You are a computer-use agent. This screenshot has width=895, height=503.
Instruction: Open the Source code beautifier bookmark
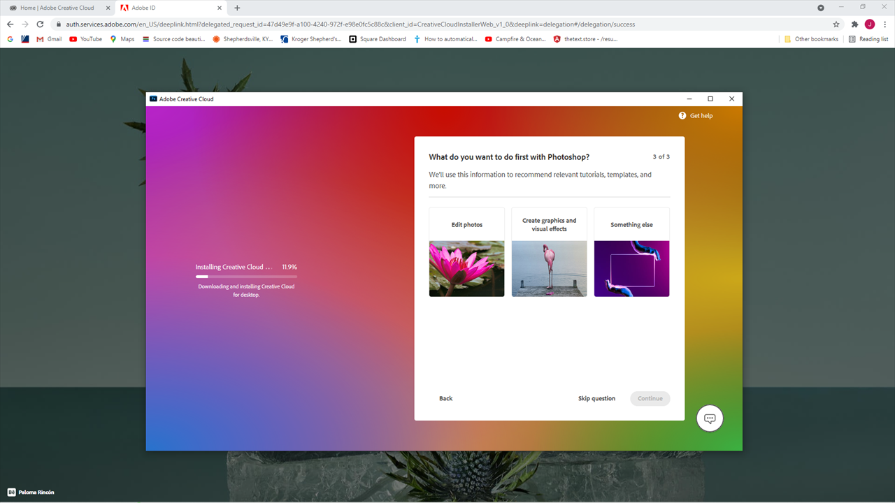coord(173,39)
